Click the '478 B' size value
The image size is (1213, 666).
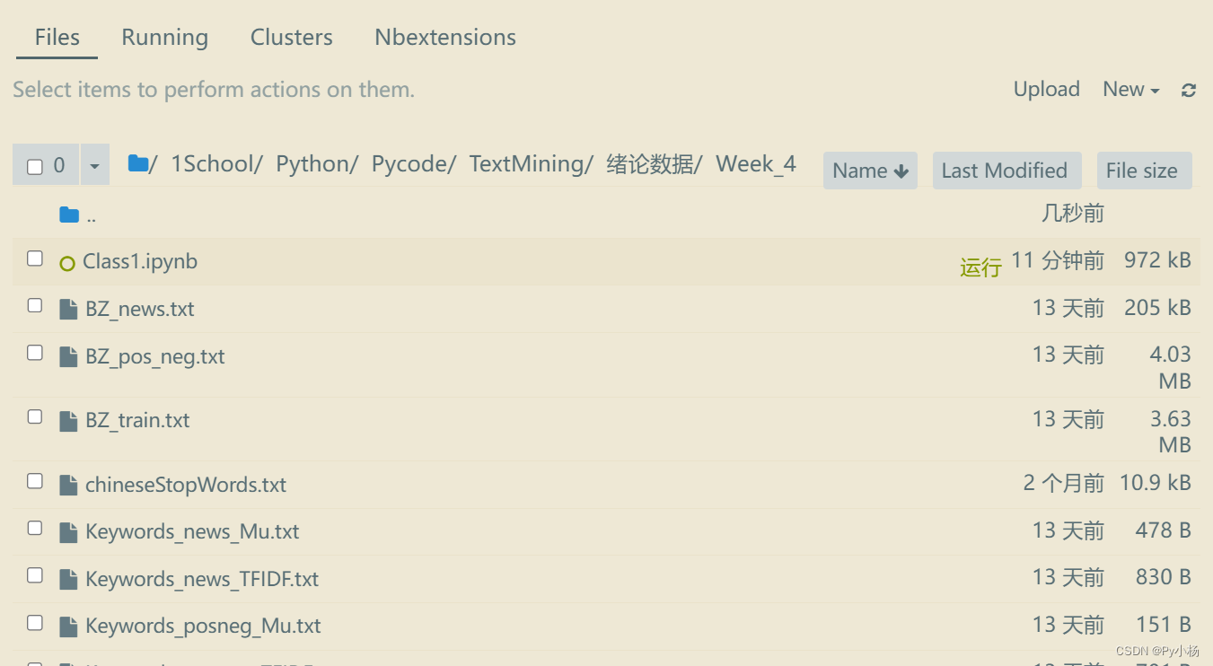point(1163,530)
